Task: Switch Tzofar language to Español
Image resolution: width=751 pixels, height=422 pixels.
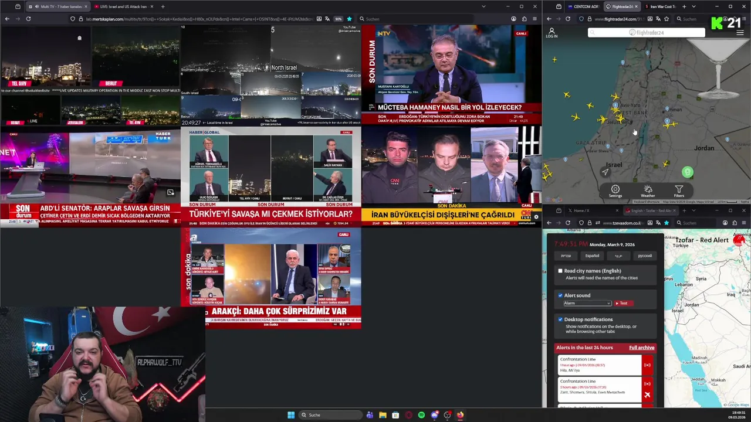Action: click(x=592, y=256)
